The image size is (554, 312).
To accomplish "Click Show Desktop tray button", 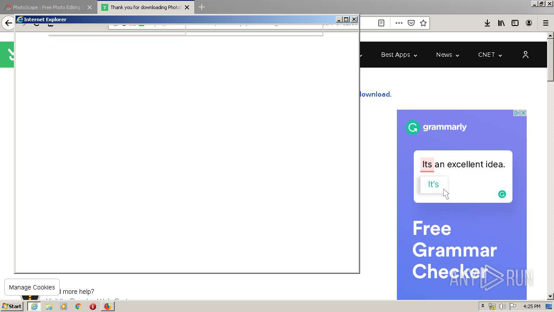I will click(x=549, y=306).
